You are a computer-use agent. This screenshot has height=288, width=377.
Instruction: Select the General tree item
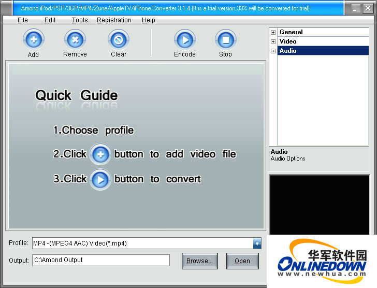(x=323, y=32)
